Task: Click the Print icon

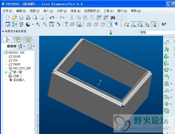Action: coord(28,18)
